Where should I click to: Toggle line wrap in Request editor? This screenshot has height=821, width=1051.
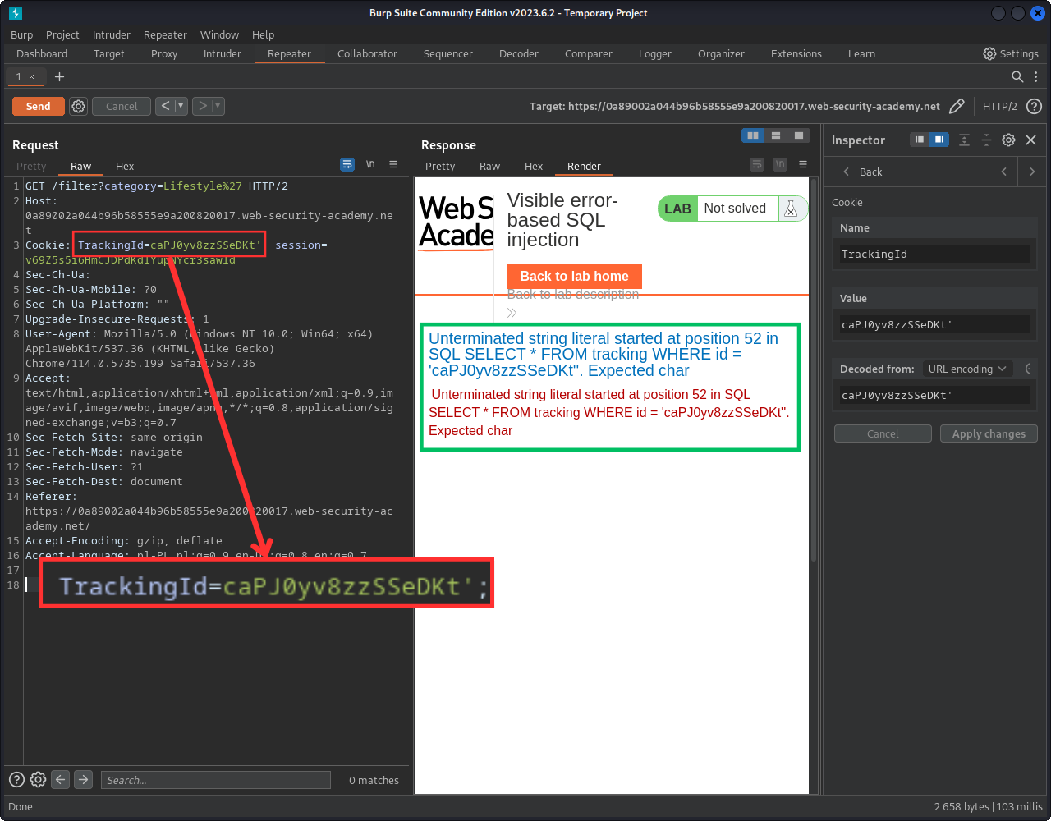[x=347, y=165]
